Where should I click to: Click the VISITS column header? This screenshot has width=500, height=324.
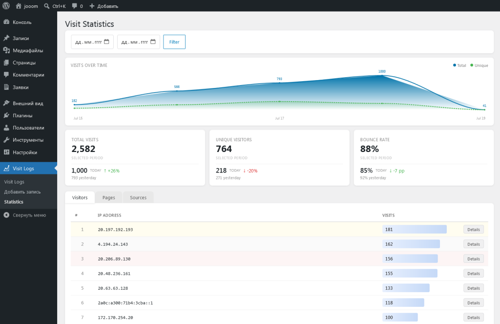[x=388, y=215]
